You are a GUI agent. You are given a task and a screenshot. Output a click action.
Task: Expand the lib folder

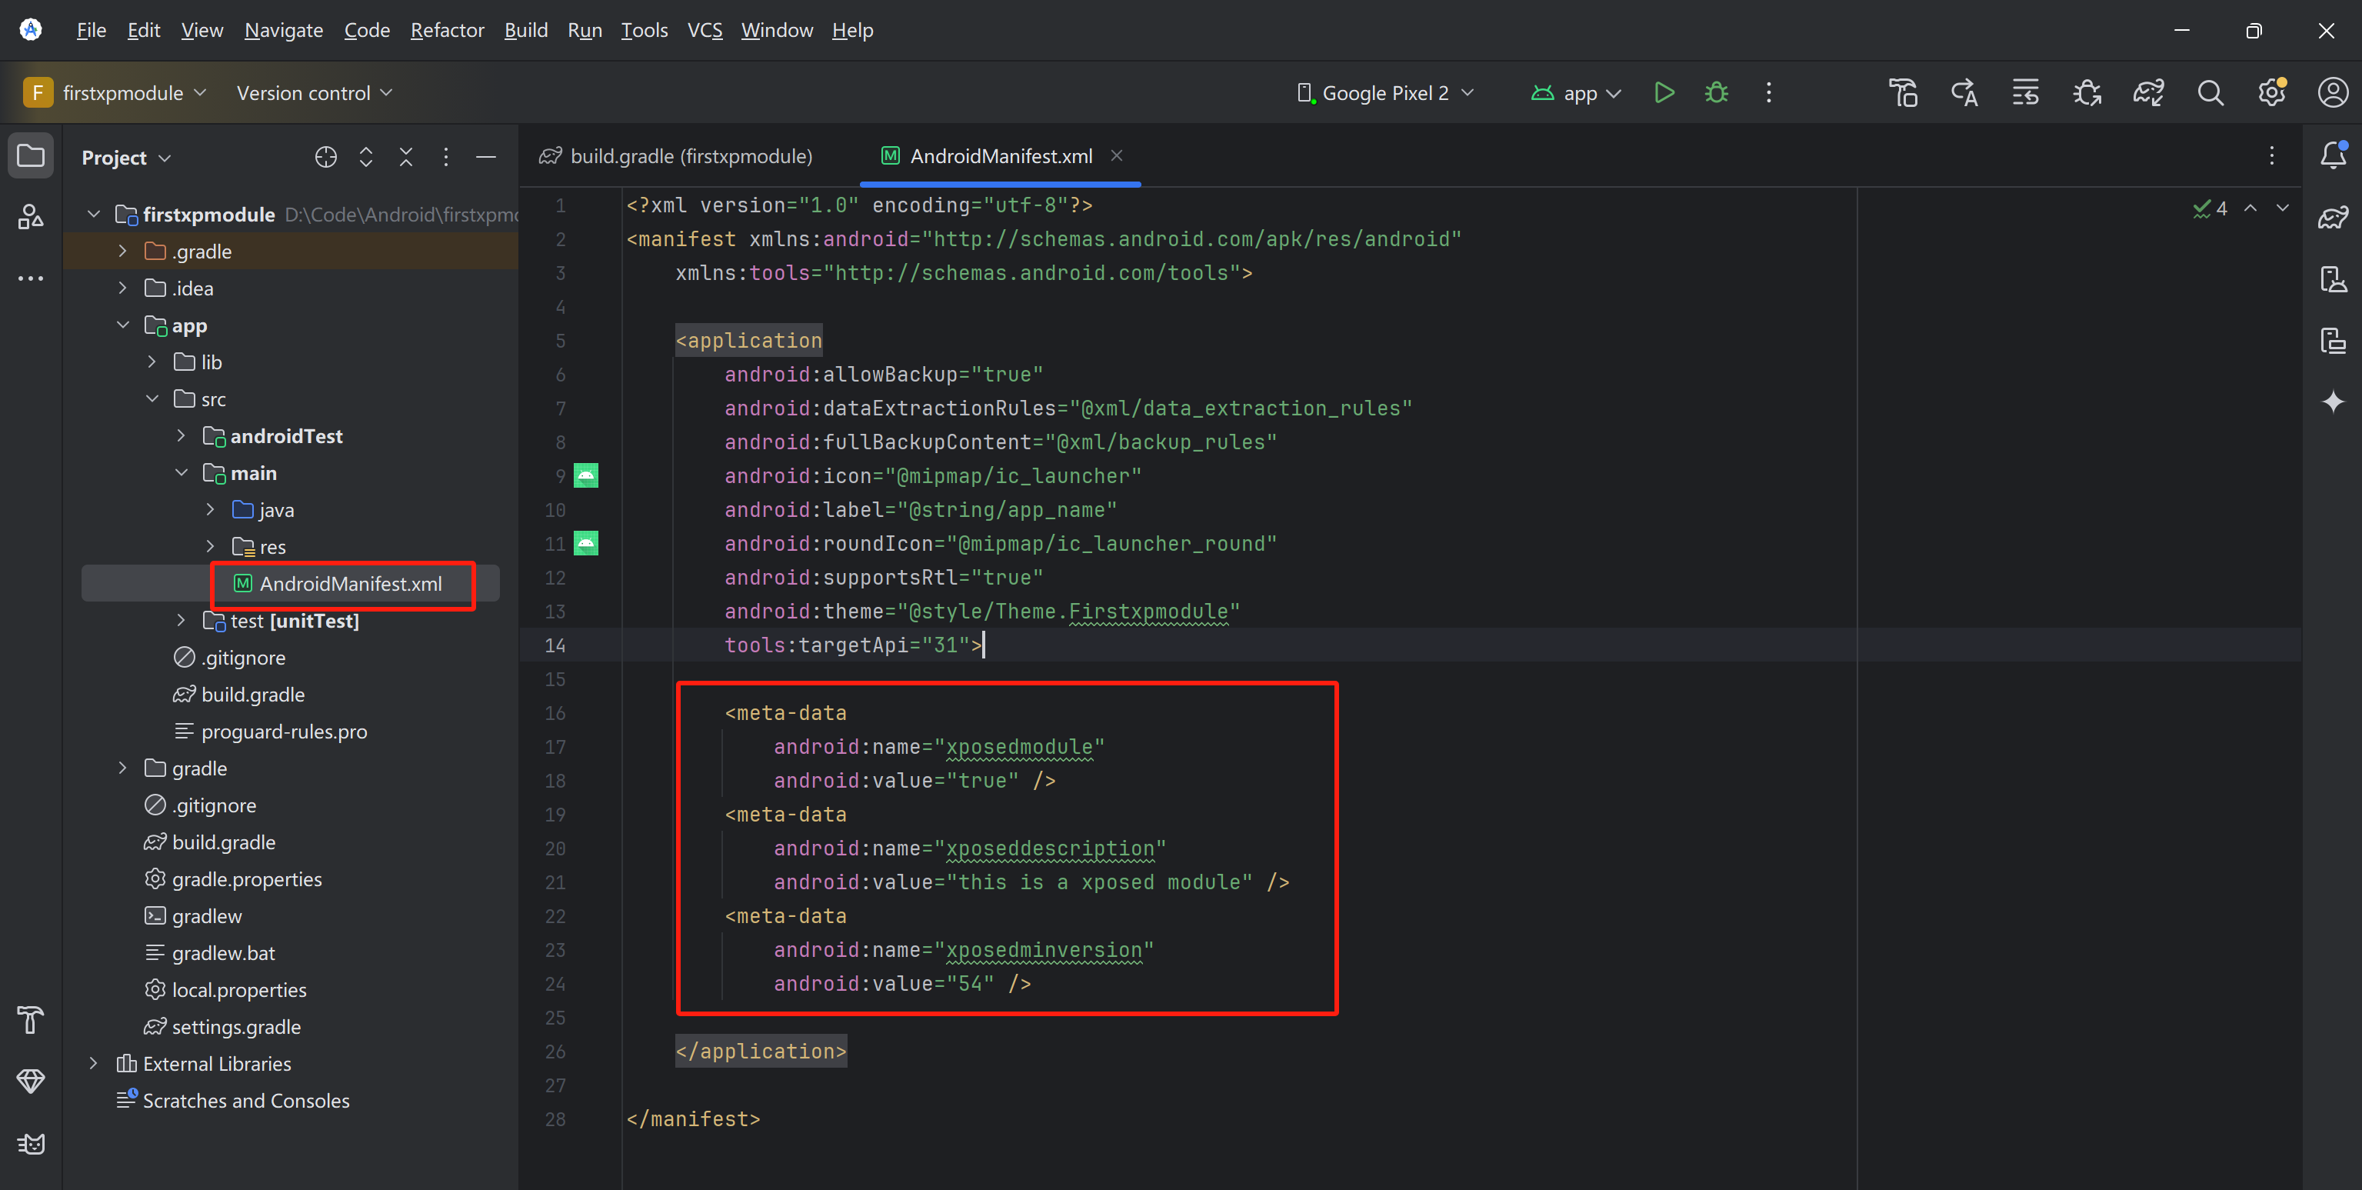click(x=152, y=362)
